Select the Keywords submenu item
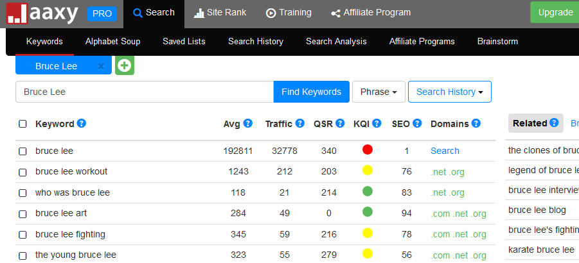This screenshot has height=263, width=579. [44, 41]
